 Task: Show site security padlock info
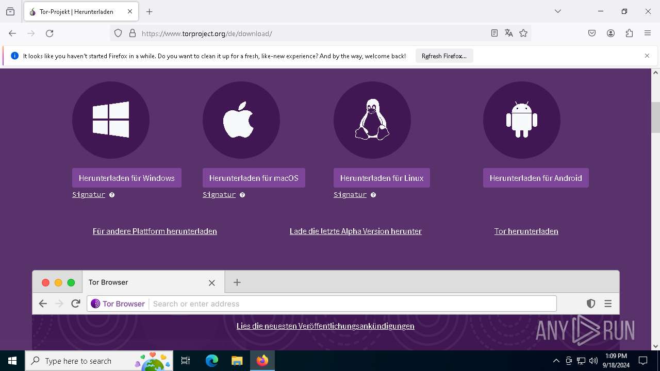pos(133,33)
